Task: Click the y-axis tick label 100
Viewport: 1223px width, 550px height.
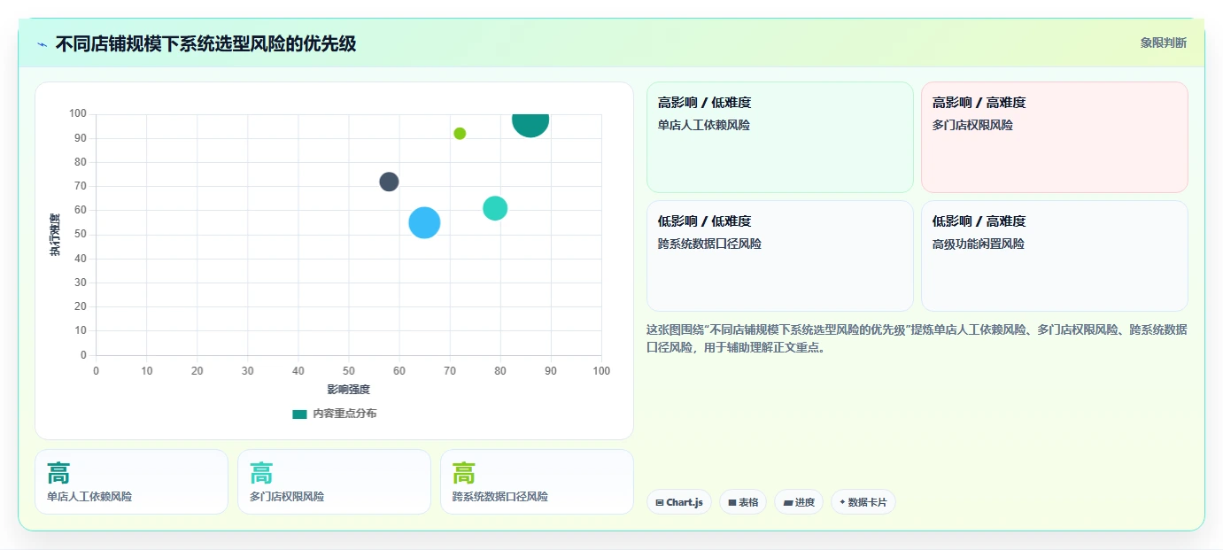Action: [78, 113]
